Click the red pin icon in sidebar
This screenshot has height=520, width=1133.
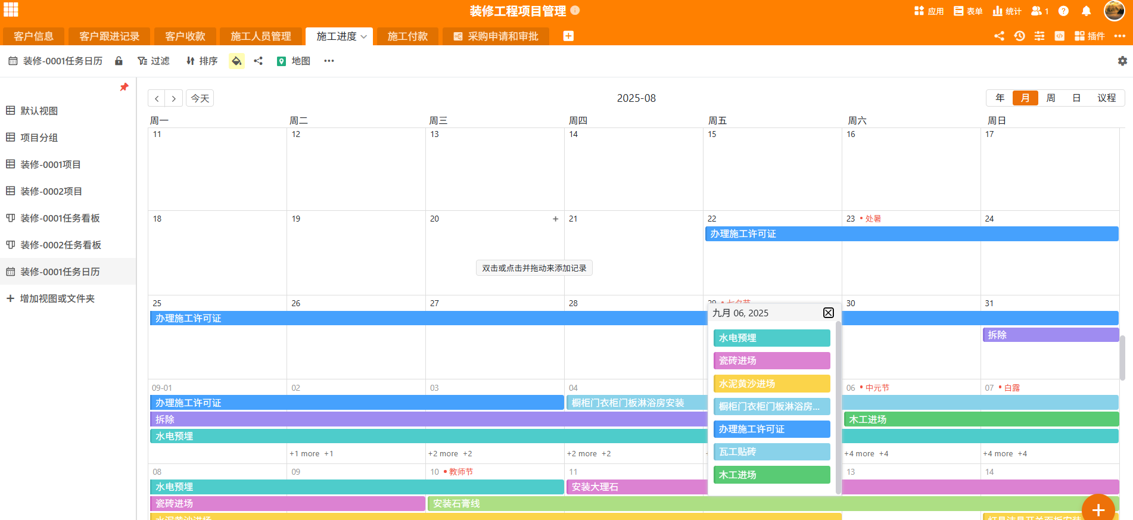coord(124,87)
